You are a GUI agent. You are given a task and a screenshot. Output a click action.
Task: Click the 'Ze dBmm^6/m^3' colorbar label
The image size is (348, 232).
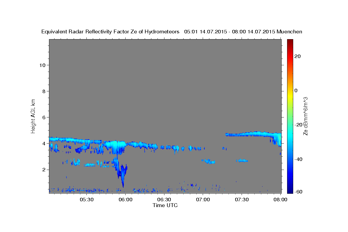click(305, 116)
